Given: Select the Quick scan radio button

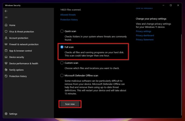Looking at the screenshot, I should (62, 31).
